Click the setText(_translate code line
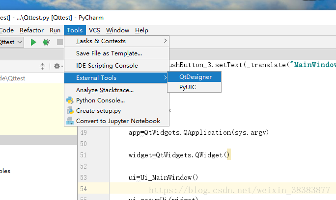336x200 pixels. point(252,65)
